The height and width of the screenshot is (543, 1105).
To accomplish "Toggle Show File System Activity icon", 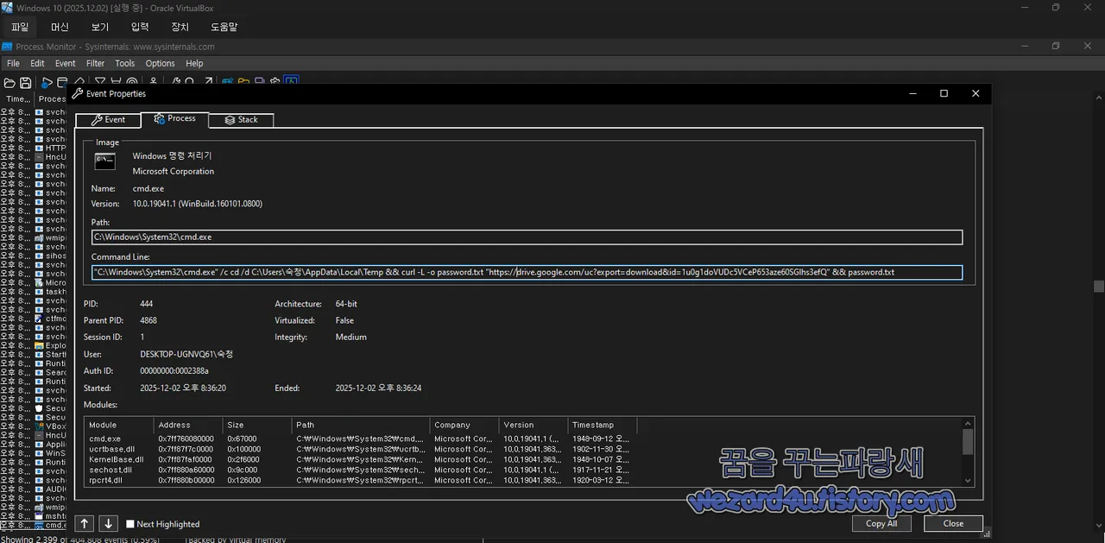I will coord(243,81).
